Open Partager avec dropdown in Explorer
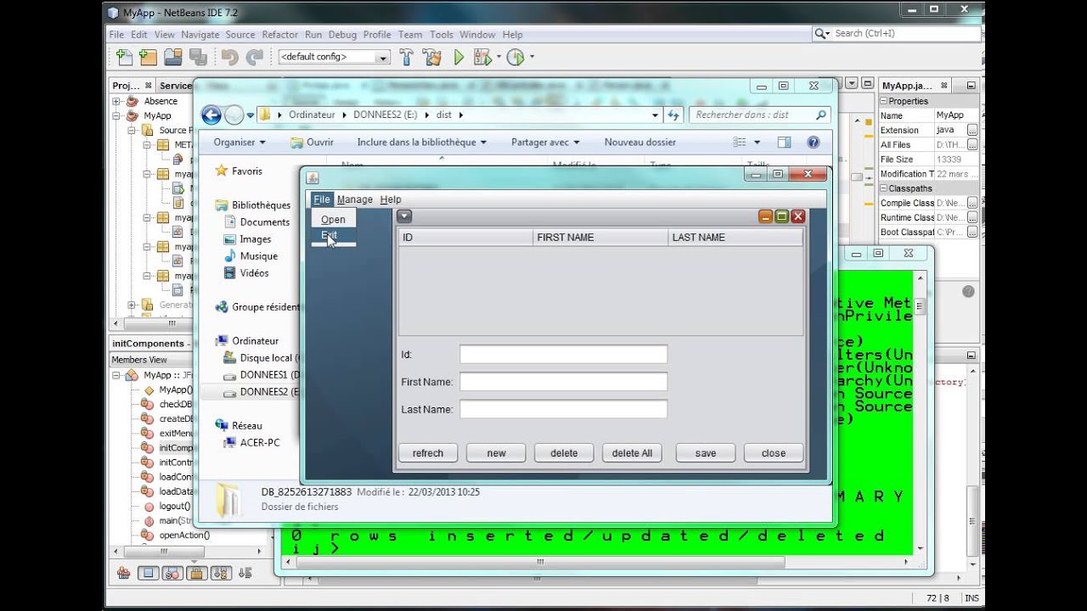 tap(545, 143)
